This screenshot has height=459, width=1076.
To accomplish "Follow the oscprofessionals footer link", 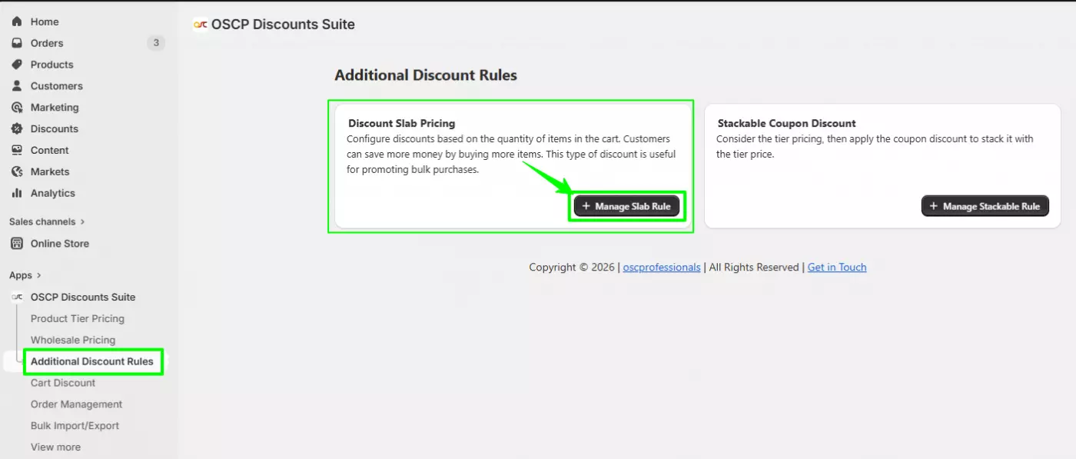I will click(x=662, y=268).
